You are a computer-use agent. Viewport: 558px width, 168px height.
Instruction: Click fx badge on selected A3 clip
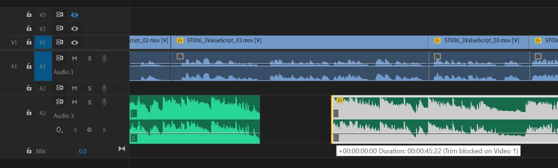(340, 100)
